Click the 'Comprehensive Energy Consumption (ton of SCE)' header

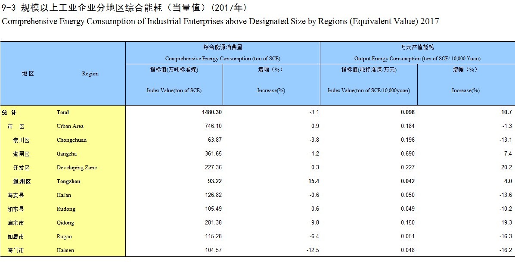pyautogui.click(x=223, y=58)
